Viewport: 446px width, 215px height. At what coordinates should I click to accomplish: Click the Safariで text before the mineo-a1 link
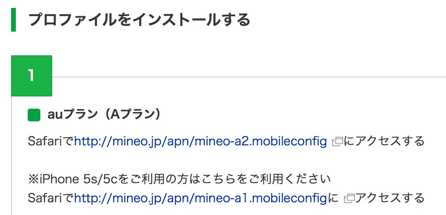(x=51, y=198)
